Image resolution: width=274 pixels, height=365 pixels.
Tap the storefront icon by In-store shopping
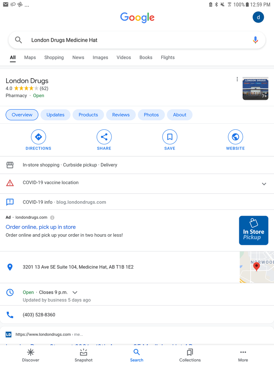coord(10,165)
